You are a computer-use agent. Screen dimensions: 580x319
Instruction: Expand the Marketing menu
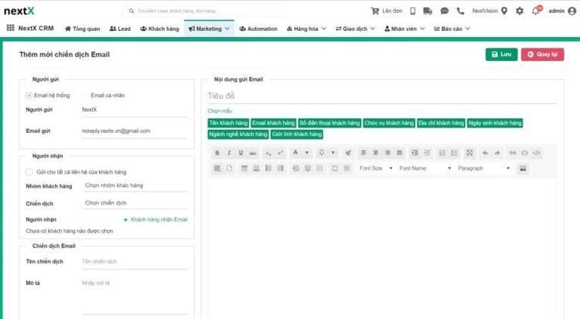pyautogui.click(x=209, y=29)
